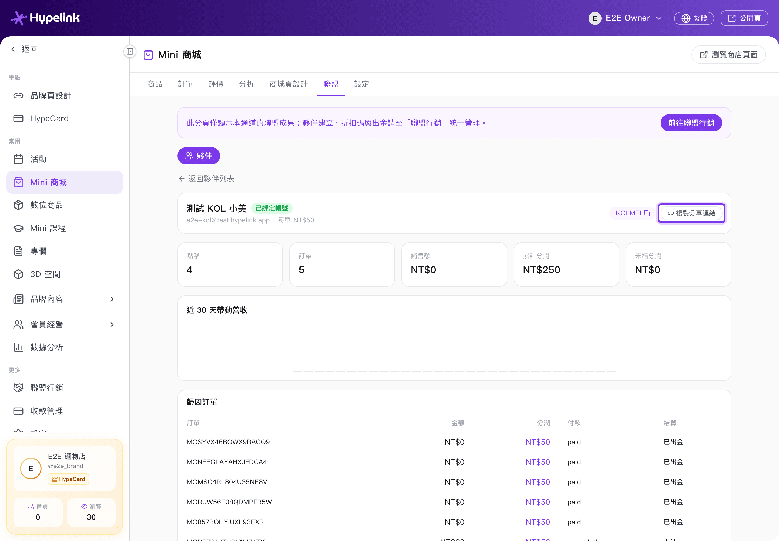
Task: Open 品牌頁設計 link icon in sidebar
Action: 18,96
